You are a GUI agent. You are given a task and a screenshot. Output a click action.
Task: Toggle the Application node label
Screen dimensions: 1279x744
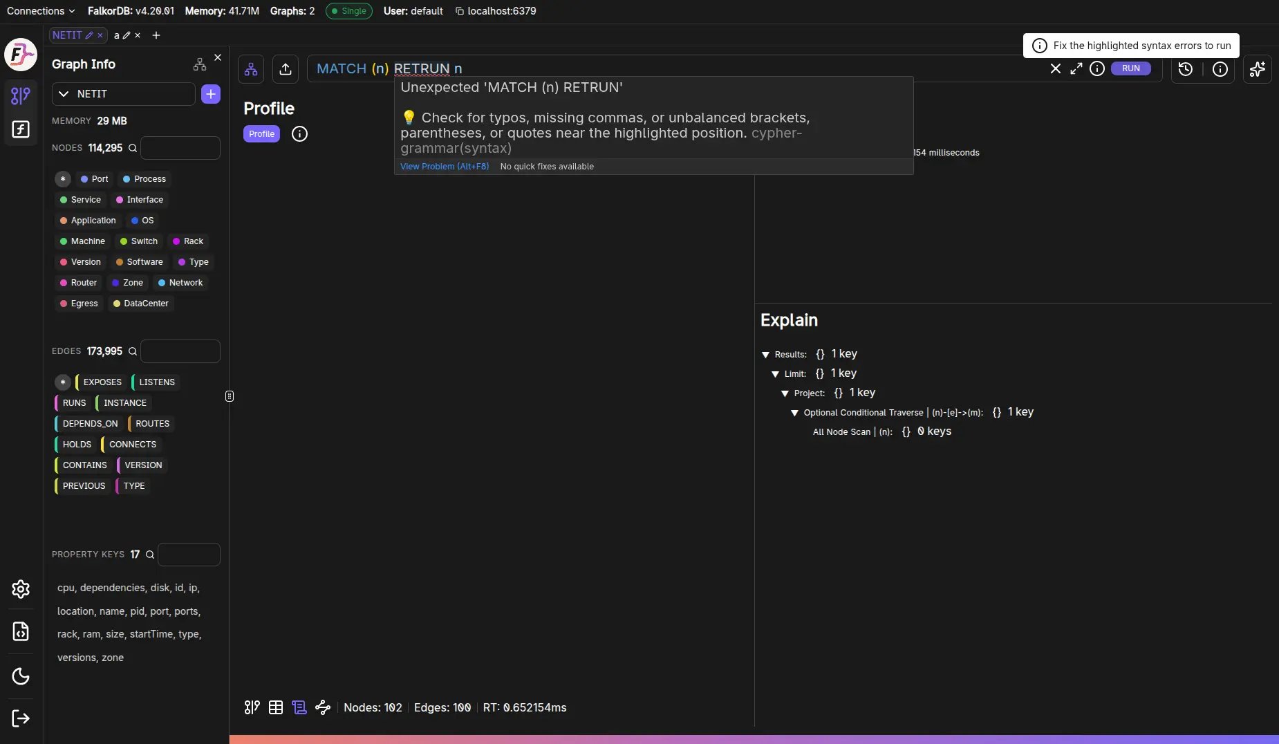tap(88, 221)
